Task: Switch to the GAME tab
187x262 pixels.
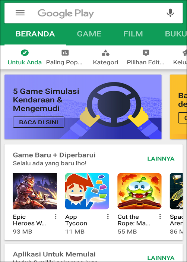Action: point(89,34)
